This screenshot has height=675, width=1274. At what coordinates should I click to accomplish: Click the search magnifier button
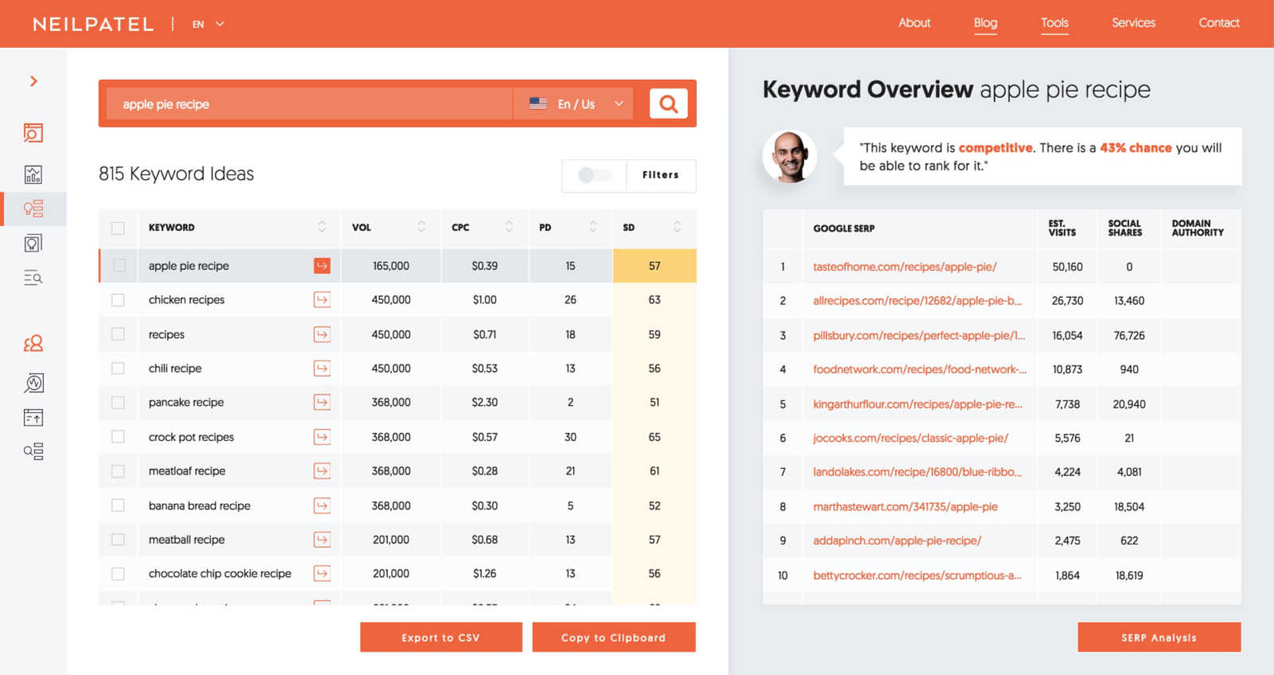point(668,103)
